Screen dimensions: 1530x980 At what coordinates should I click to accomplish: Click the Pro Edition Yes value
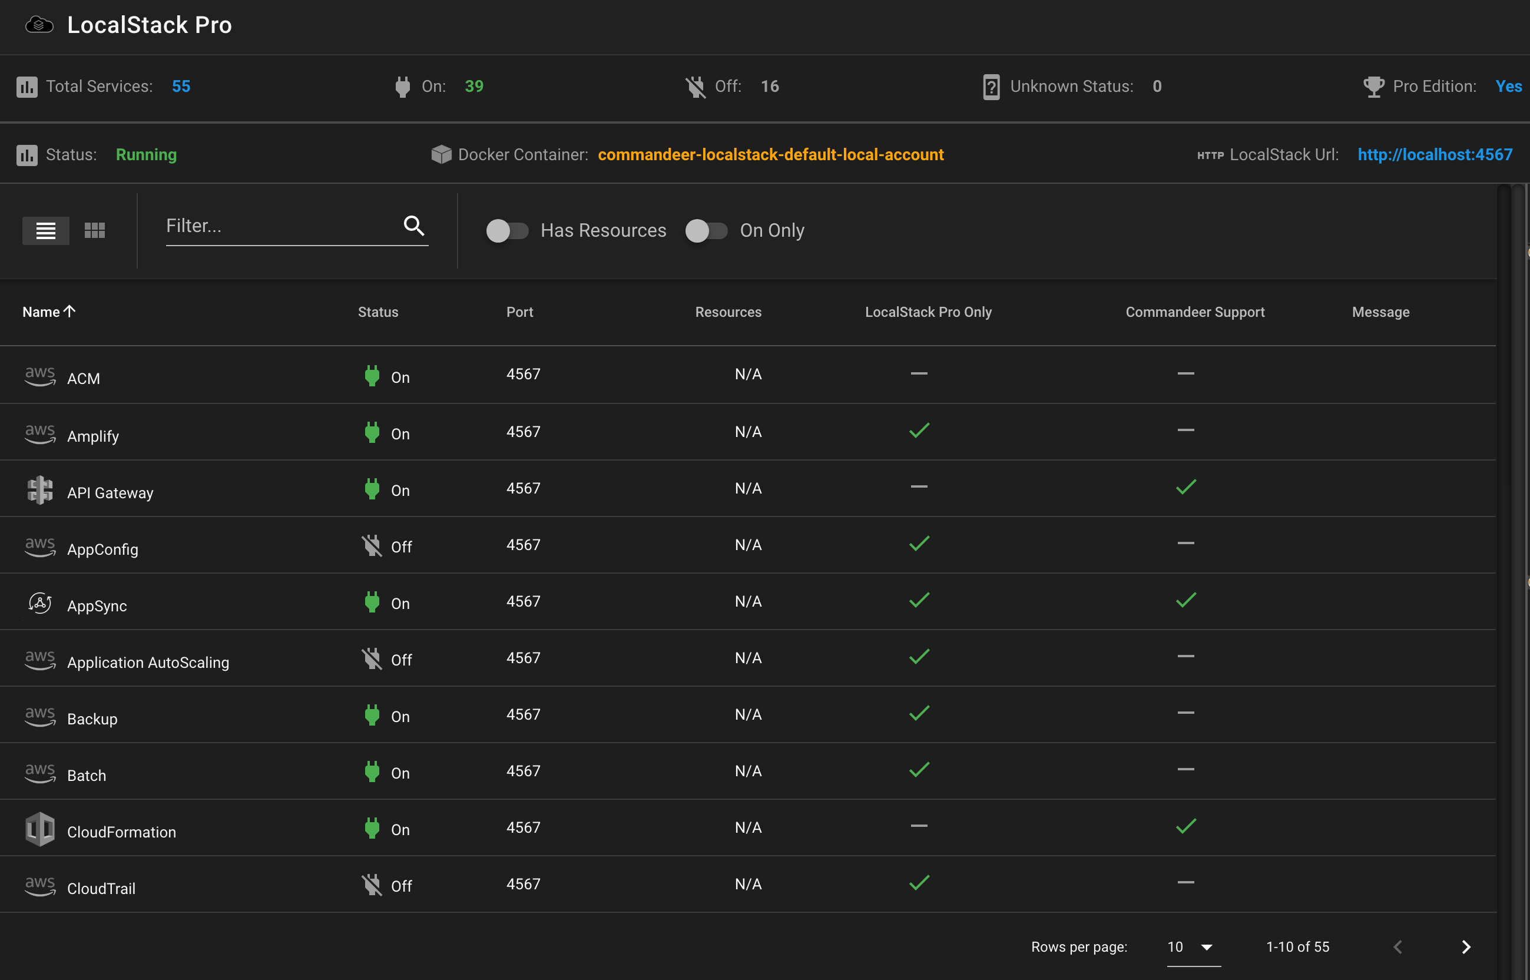coord(1508,87)
